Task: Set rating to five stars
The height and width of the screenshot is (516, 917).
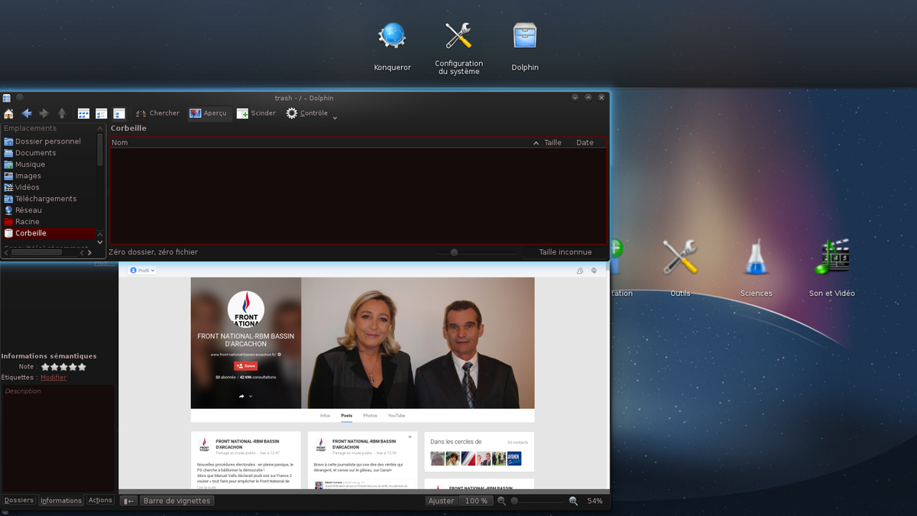Action: pos(82,367)
